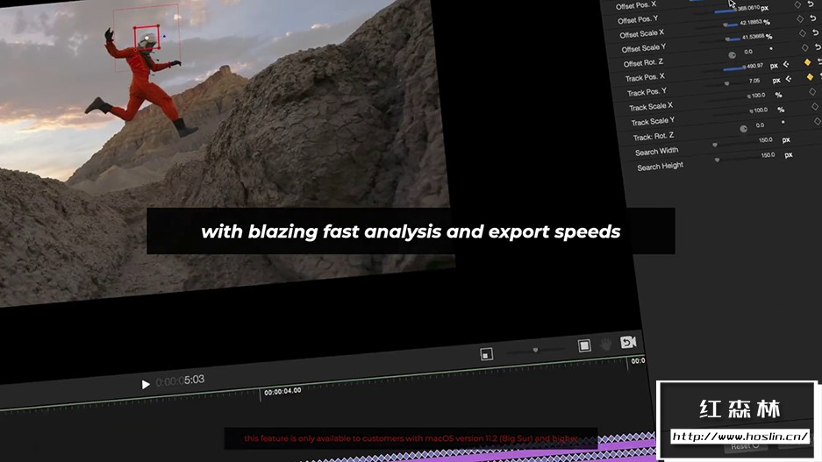The image size is (822, 462).
Task: Reset the viewer camera with the camera icon
Action: (628, 342)
